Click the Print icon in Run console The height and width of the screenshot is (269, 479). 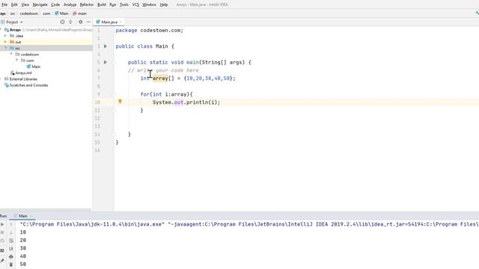click(x=11, y=256)
